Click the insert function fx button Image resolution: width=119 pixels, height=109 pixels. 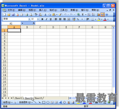pos(34,23)
